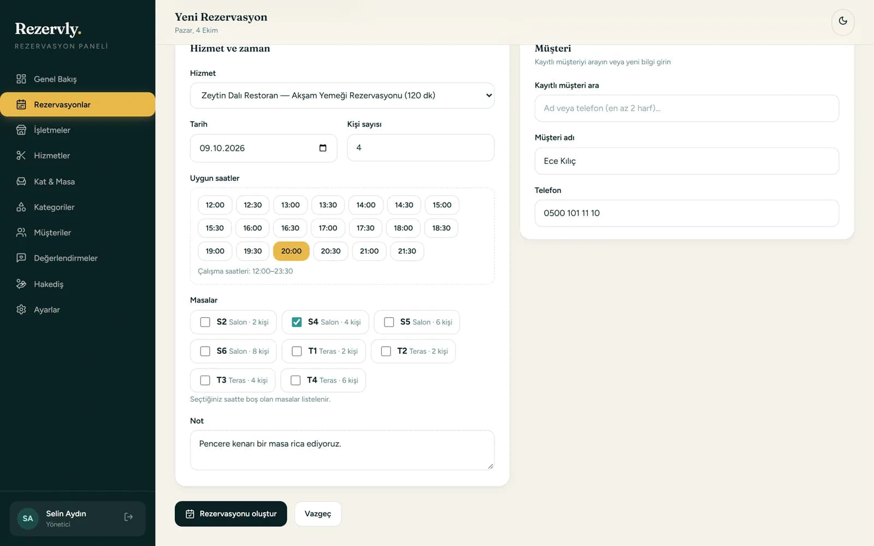
Task: Click the Ayarlar gear icon
Action: pos(21,310)
